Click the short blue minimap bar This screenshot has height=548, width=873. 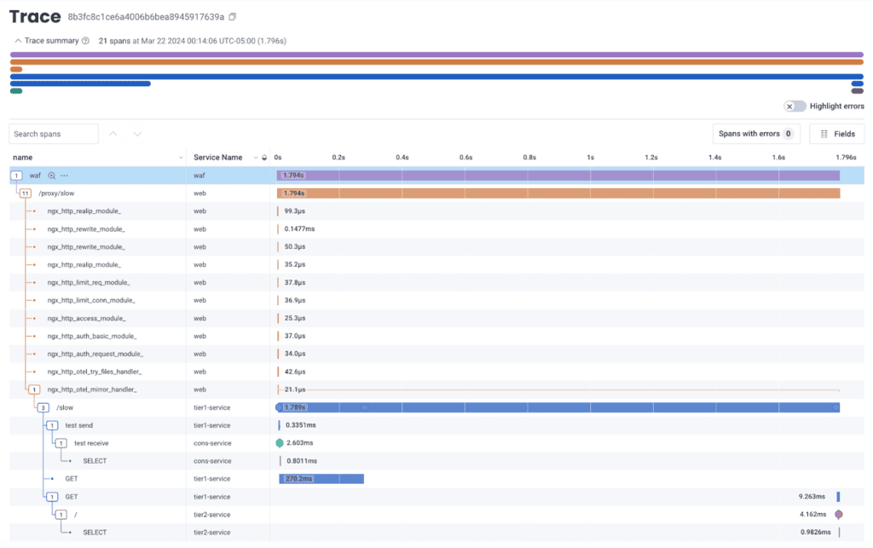(80, 84)
